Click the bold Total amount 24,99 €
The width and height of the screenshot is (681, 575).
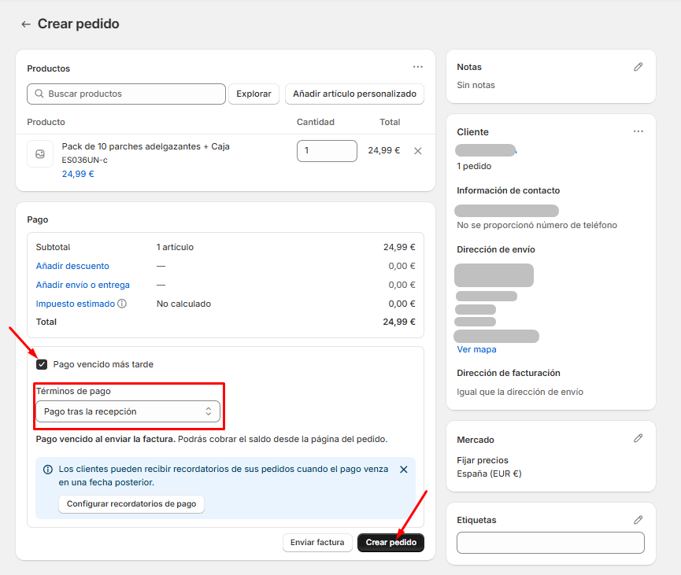point(399,322)
